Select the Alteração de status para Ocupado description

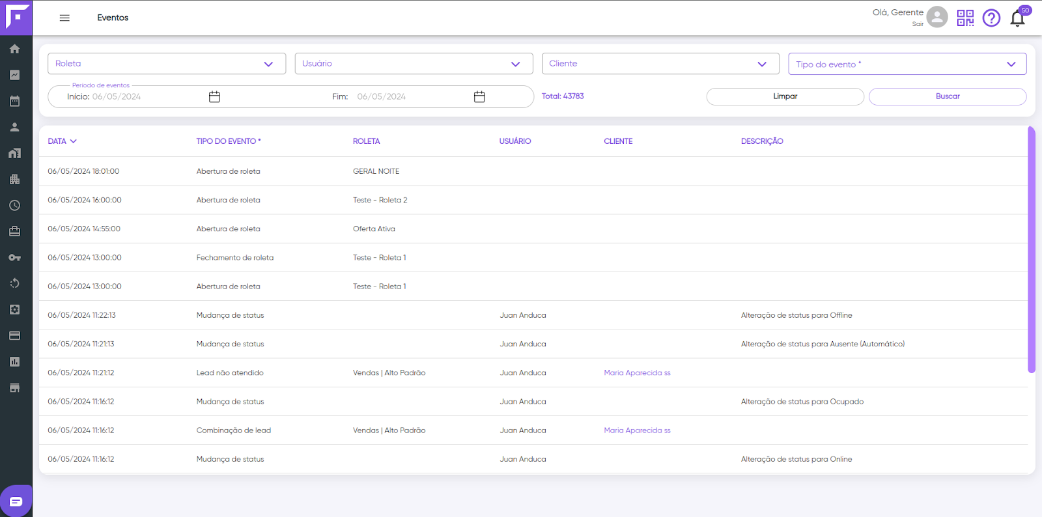802,402
